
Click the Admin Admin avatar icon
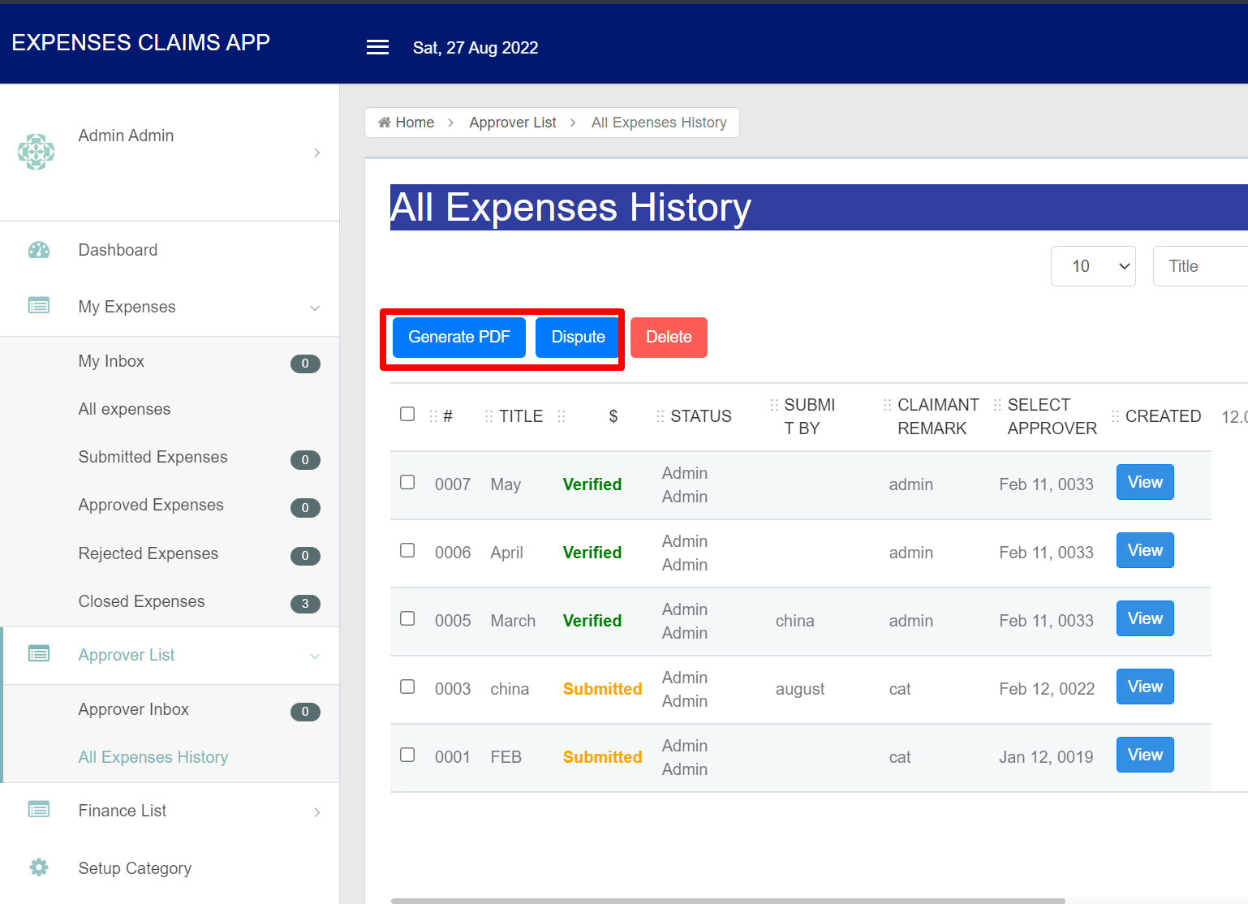point(37,152)
